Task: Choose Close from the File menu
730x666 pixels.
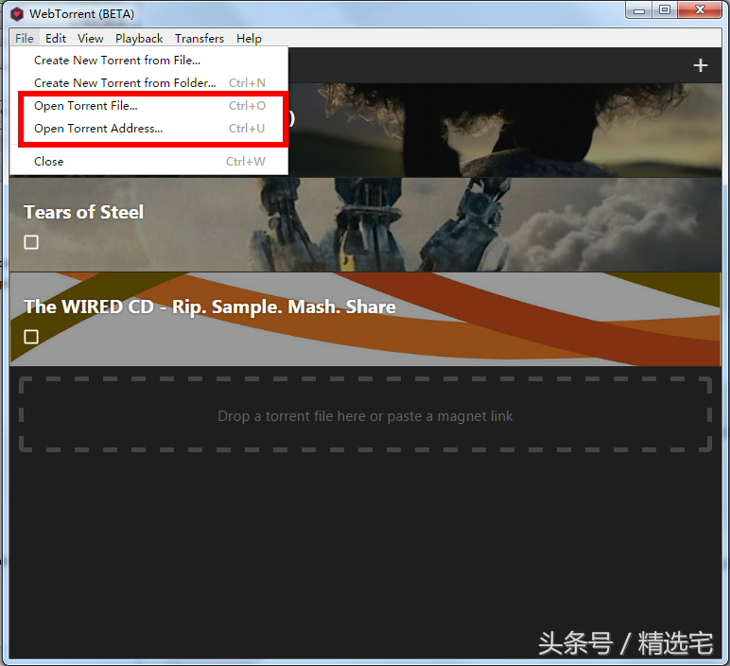Action: click(x=149, y=162)
